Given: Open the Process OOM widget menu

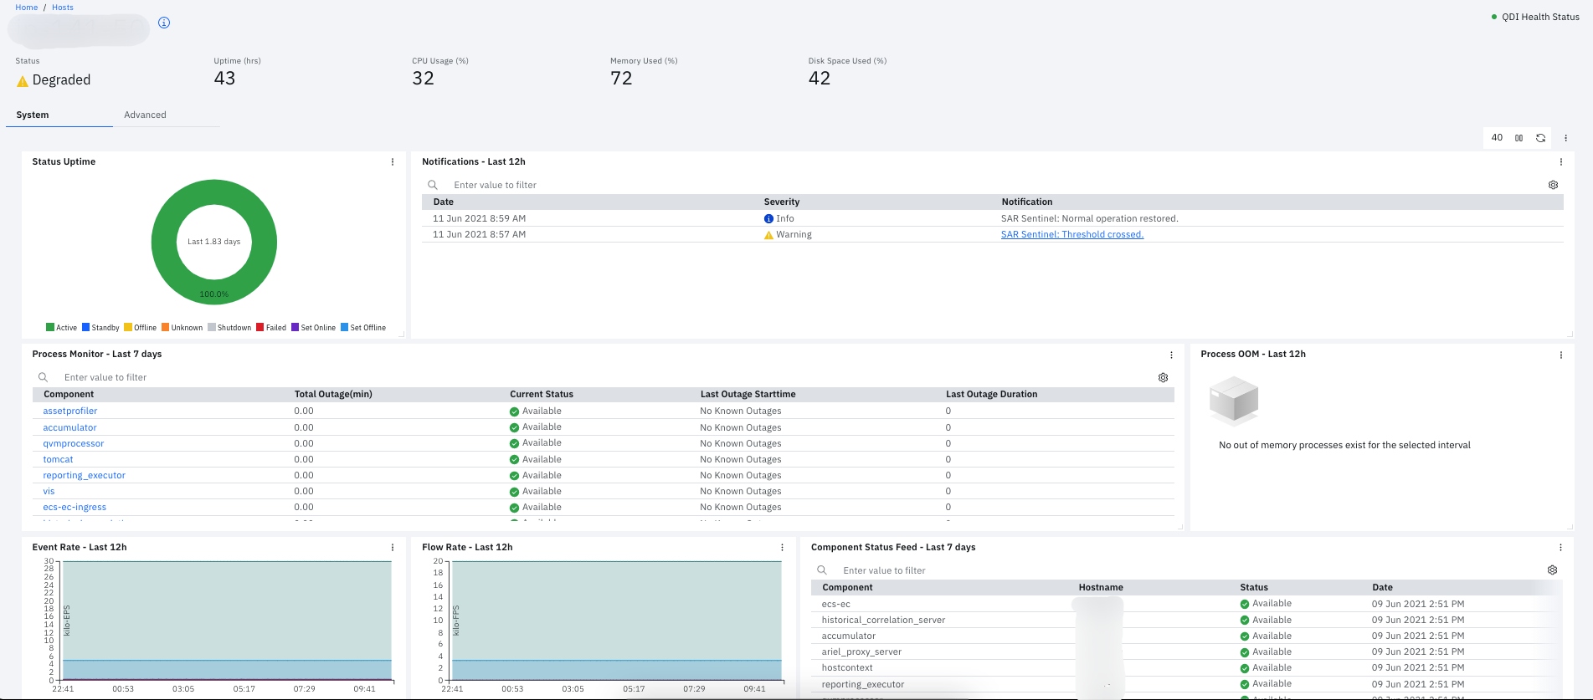Looking at the screenshot, I should [x=1560, y=355].
